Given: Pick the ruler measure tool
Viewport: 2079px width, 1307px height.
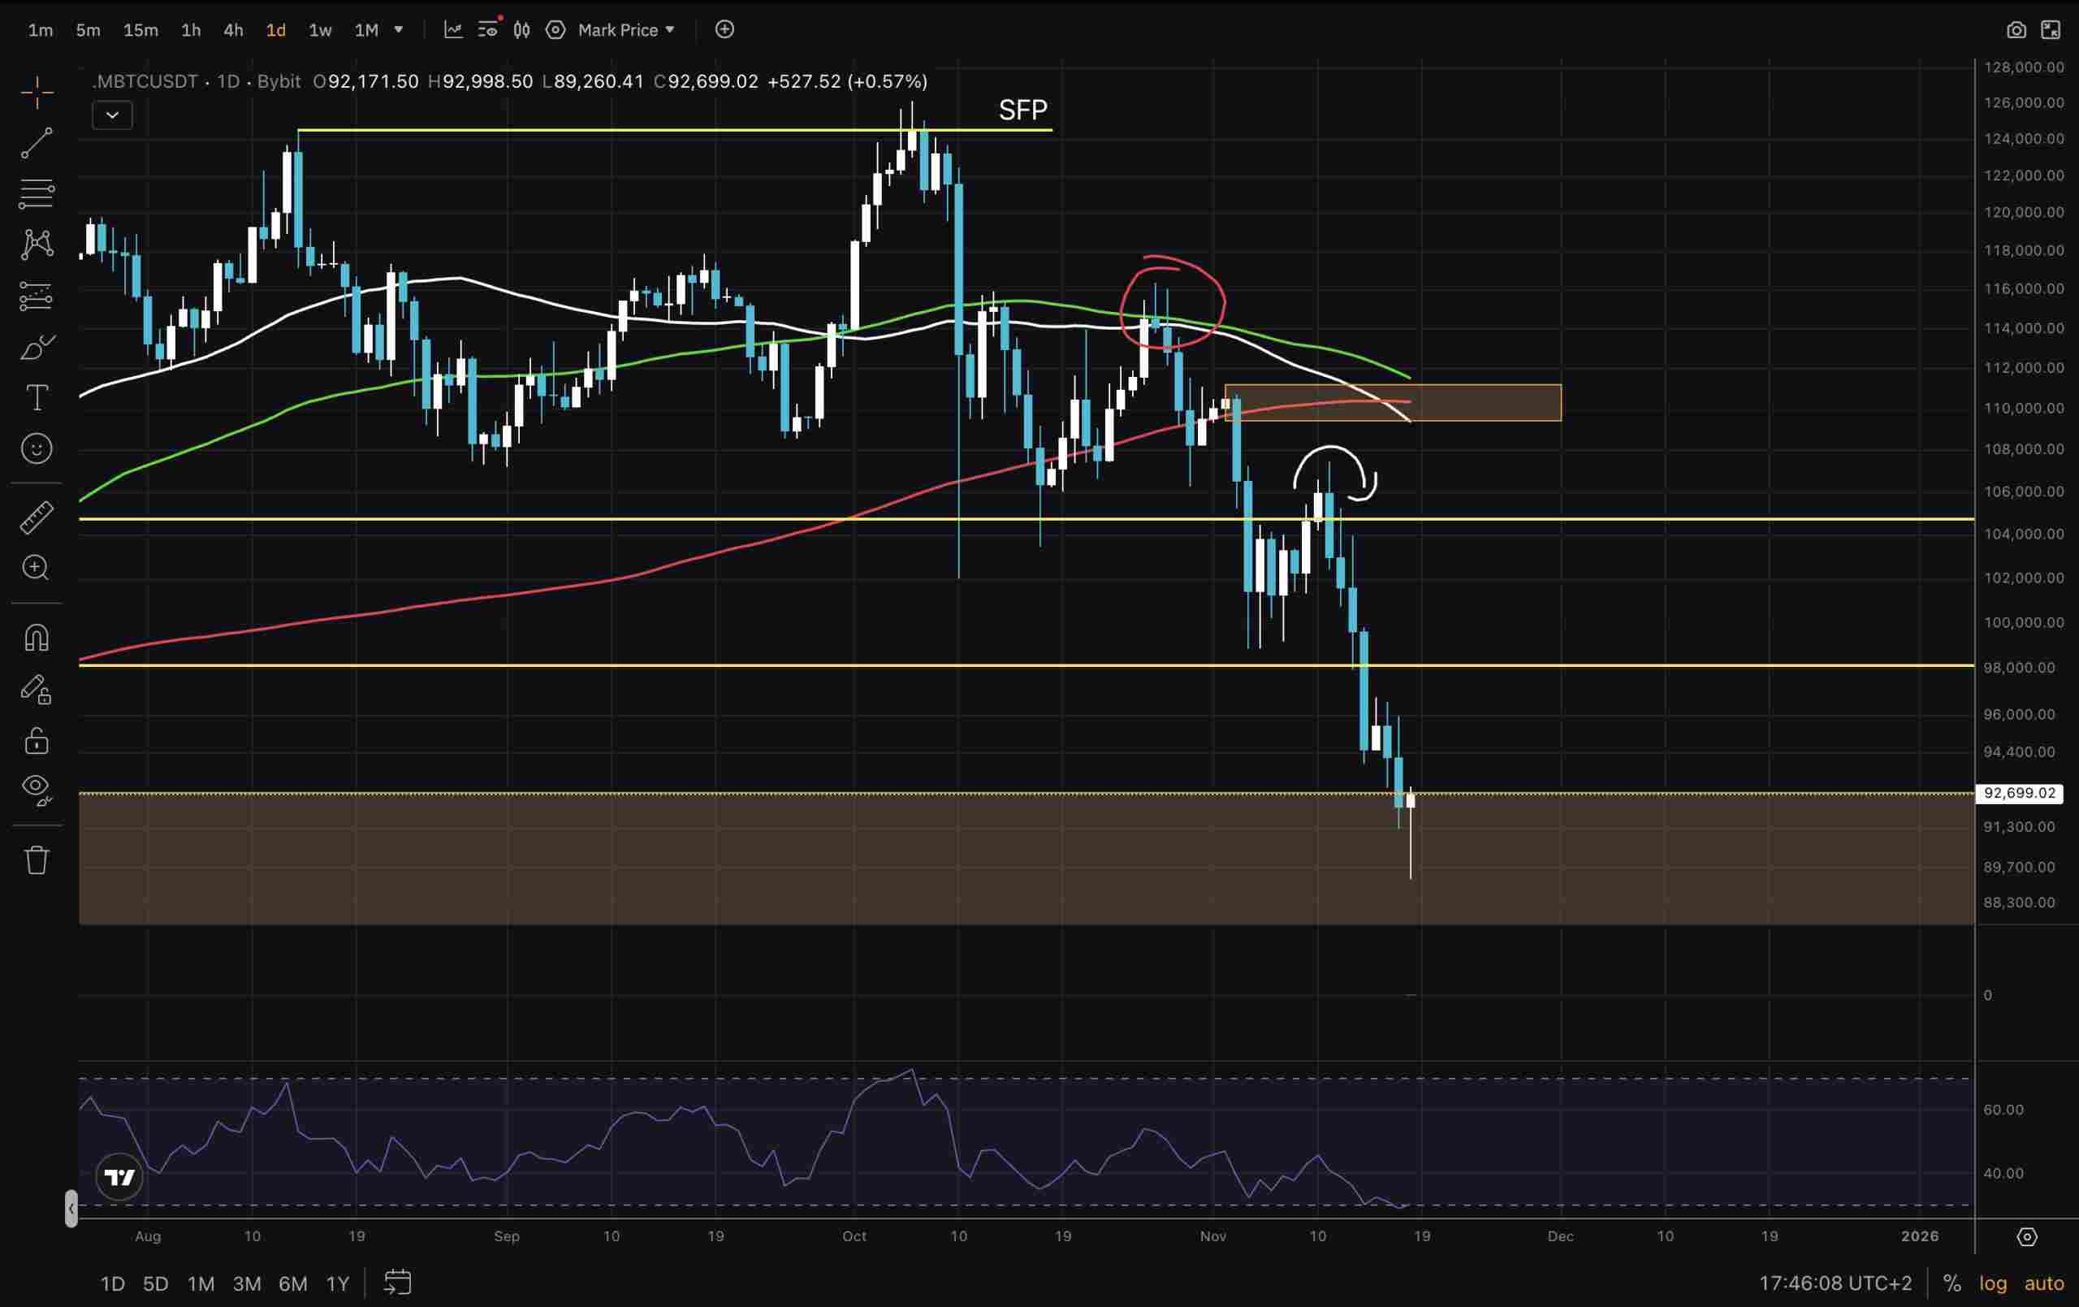Looking at the screenshot, I should [37, 517].
